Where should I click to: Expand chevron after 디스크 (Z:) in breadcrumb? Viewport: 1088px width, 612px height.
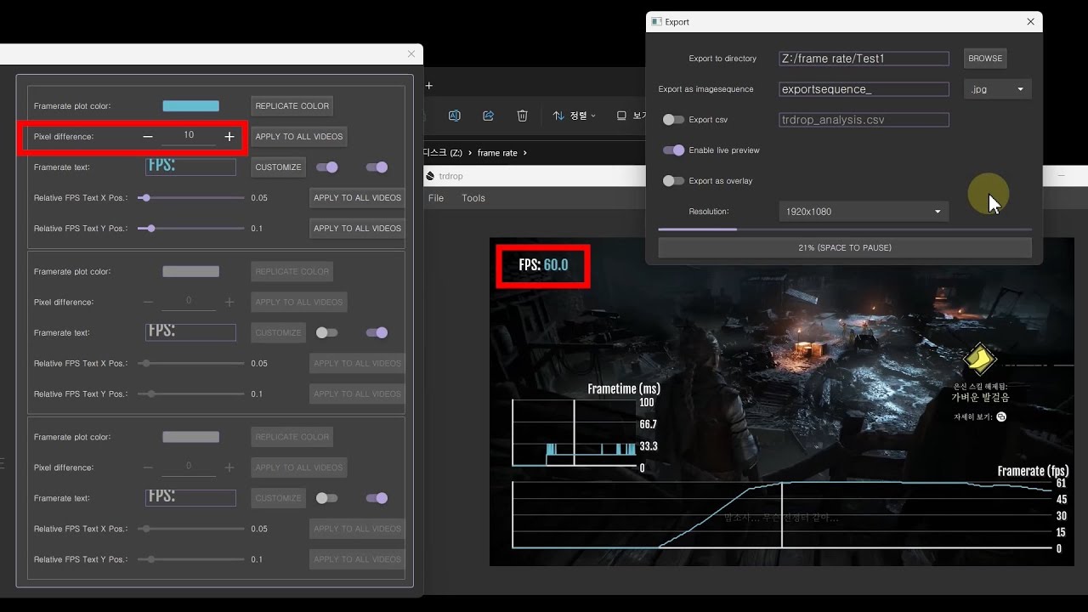[471, 153]
